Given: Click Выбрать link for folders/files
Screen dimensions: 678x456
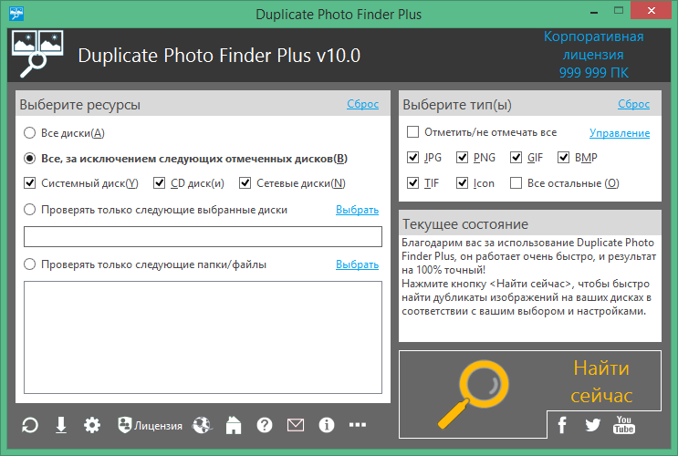Looking at the screenshot, I should [357, 264].
